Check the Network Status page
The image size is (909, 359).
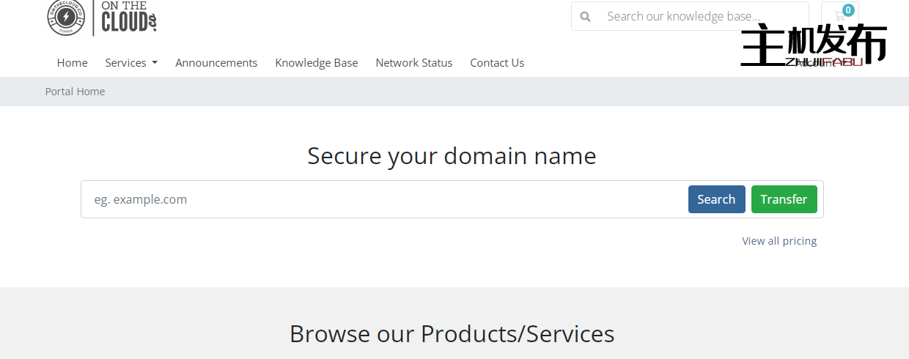(x=414, y=63)
